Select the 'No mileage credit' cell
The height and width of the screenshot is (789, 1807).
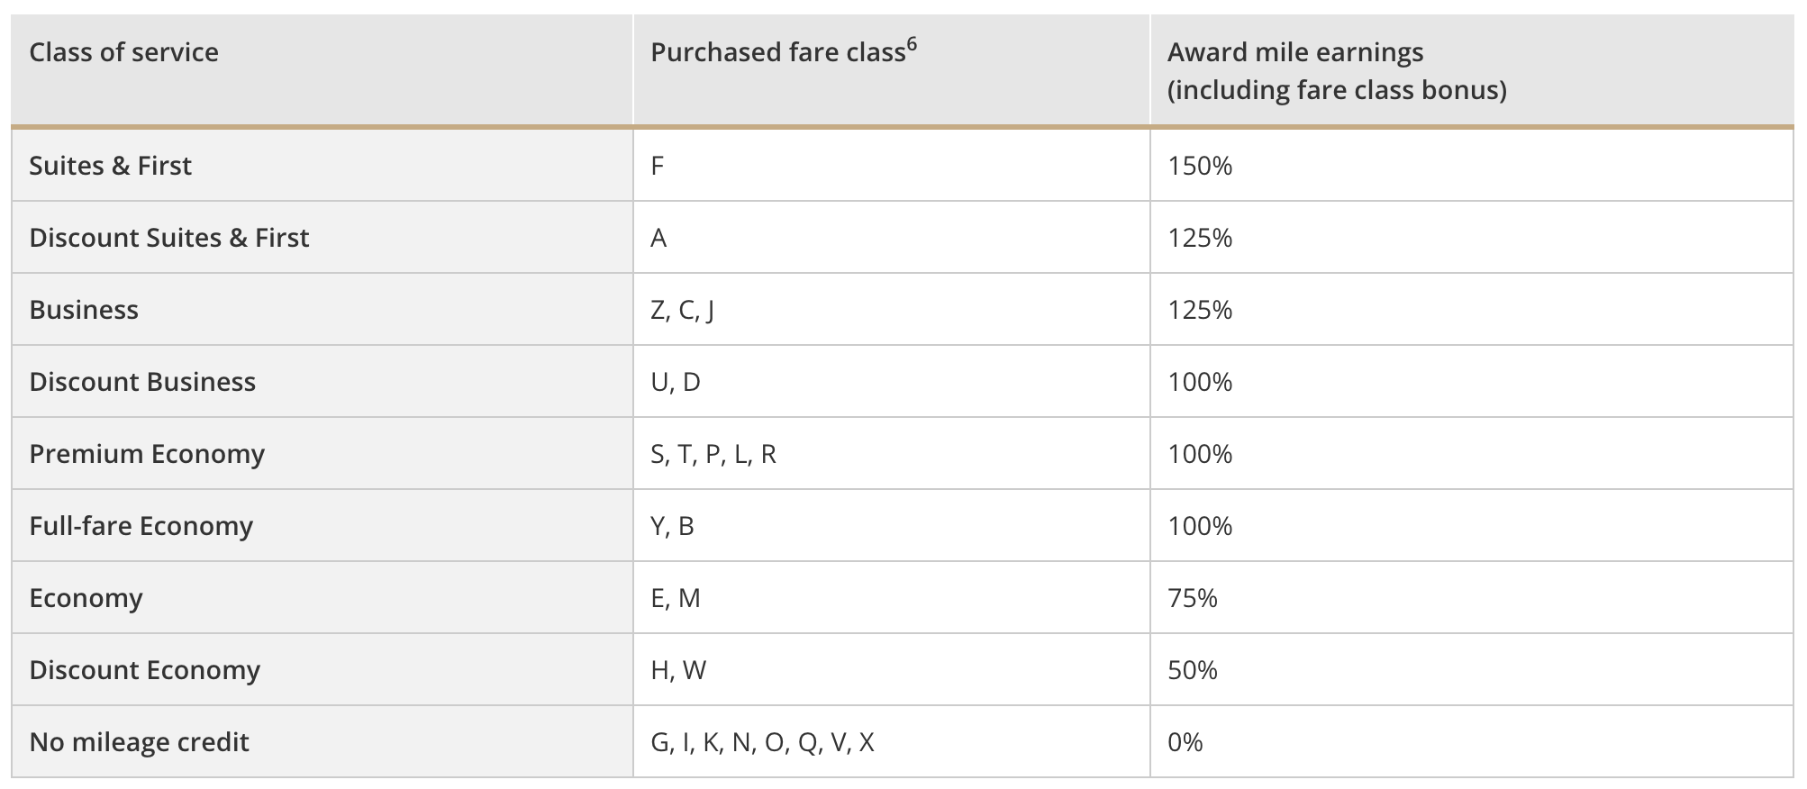click(x=139, y=742)
